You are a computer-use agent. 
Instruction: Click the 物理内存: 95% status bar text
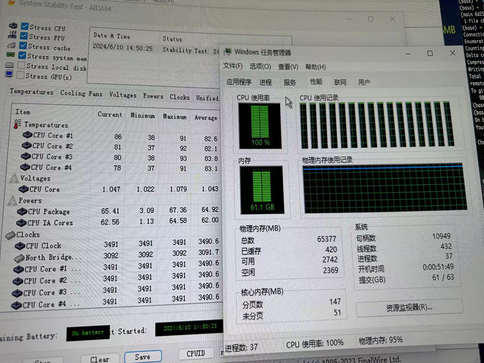point(380,340)
